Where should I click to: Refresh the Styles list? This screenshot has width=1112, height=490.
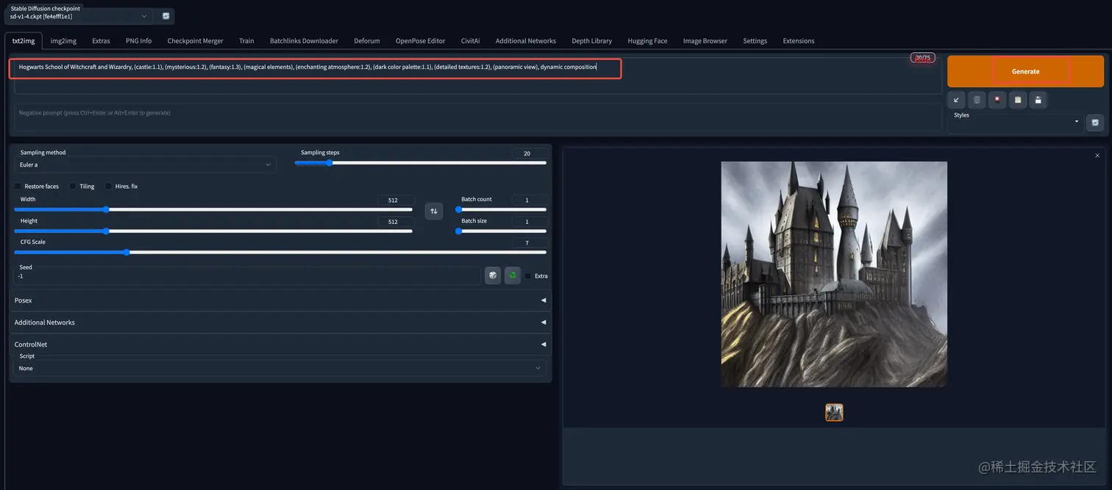pos(1095,123)
